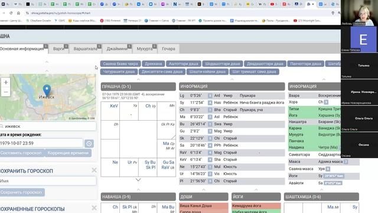
Task: Click the badge beside Саяна мааса Уря
Action: [x=328, y=169]
